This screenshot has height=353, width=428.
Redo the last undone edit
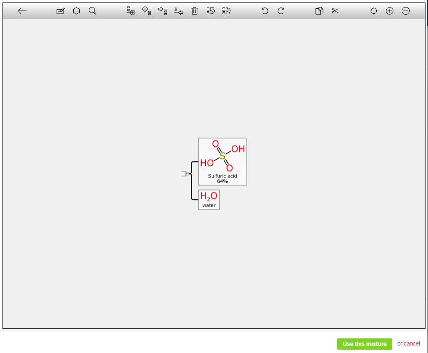[281, 11]
